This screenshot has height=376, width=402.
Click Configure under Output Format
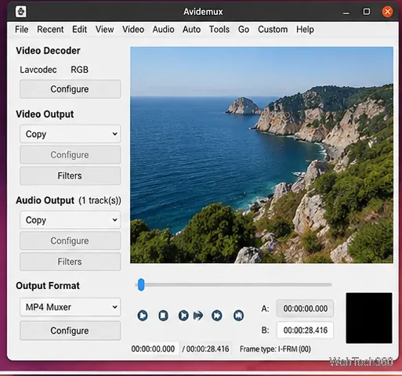click(x=71, y=331)
